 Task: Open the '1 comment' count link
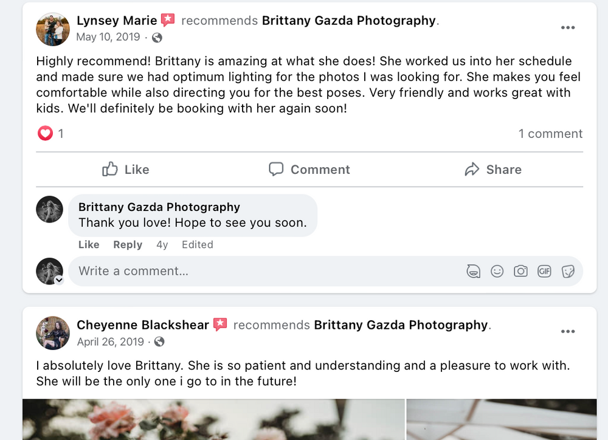[x=550, y=134]
